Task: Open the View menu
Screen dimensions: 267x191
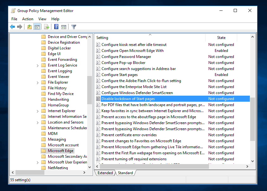Action: (42, 19)
